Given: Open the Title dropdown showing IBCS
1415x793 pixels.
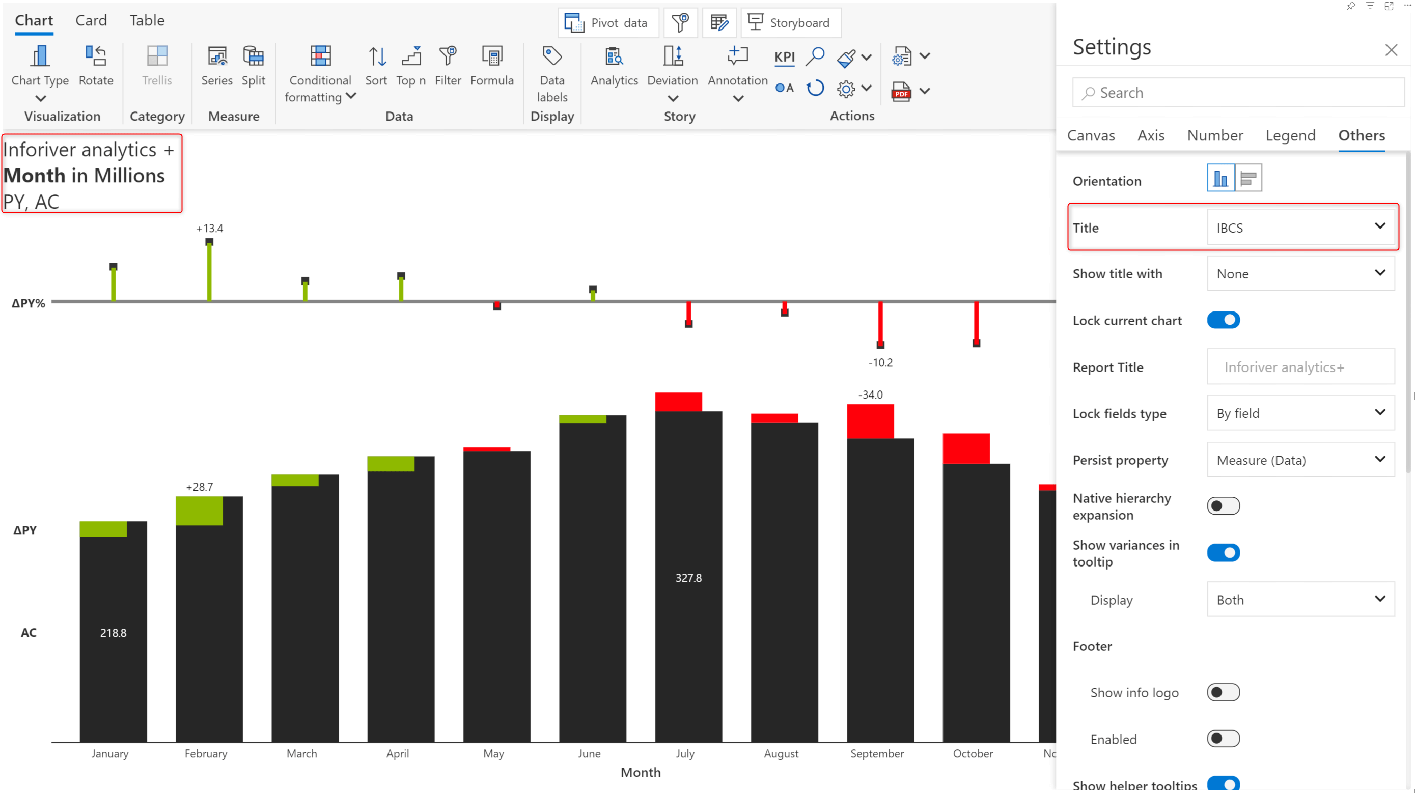Looking at the screenshot, I should tap(1301, 227).
